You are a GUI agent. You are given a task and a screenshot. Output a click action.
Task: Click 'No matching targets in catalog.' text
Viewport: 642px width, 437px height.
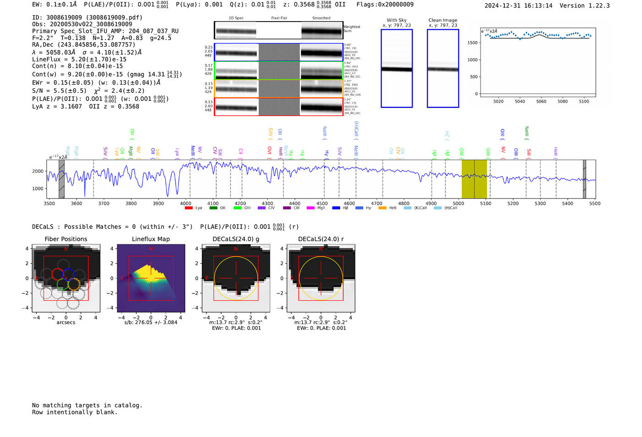87,405
